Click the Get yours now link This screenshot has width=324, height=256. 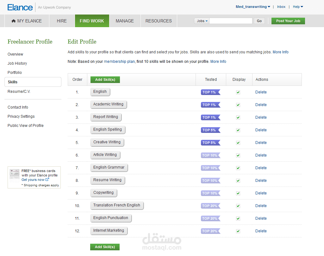coord(35,180)
